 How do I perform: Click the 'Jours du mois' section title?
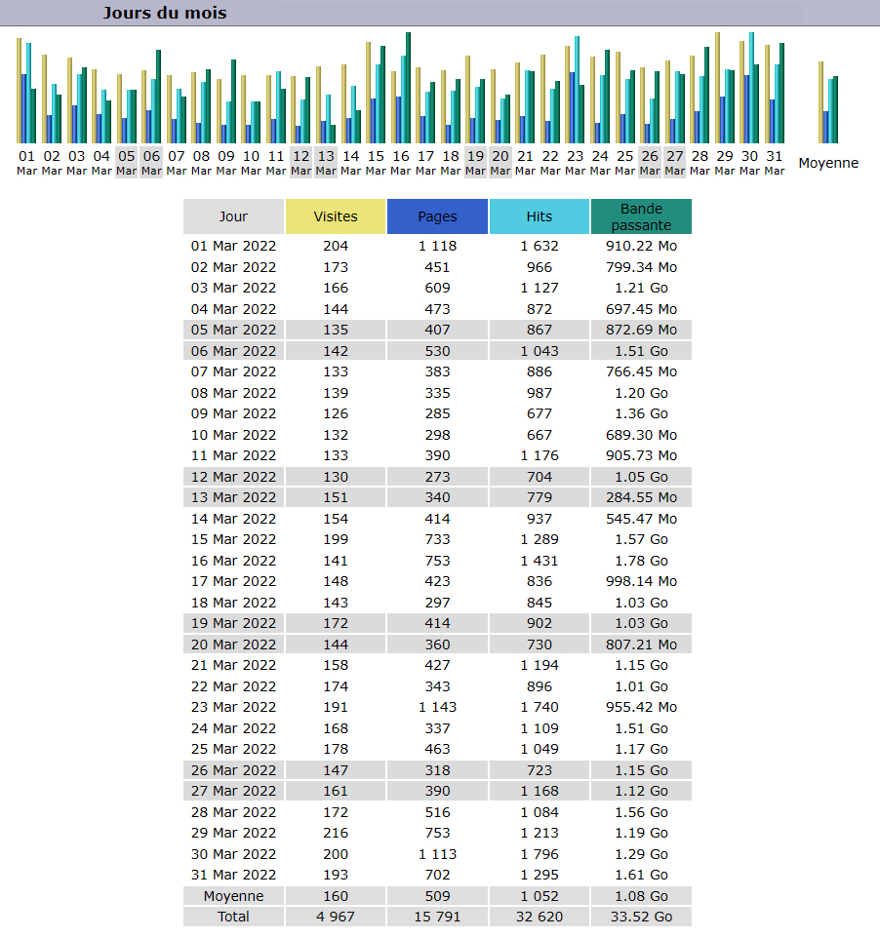pyautogui.click(x=165, y=13)
